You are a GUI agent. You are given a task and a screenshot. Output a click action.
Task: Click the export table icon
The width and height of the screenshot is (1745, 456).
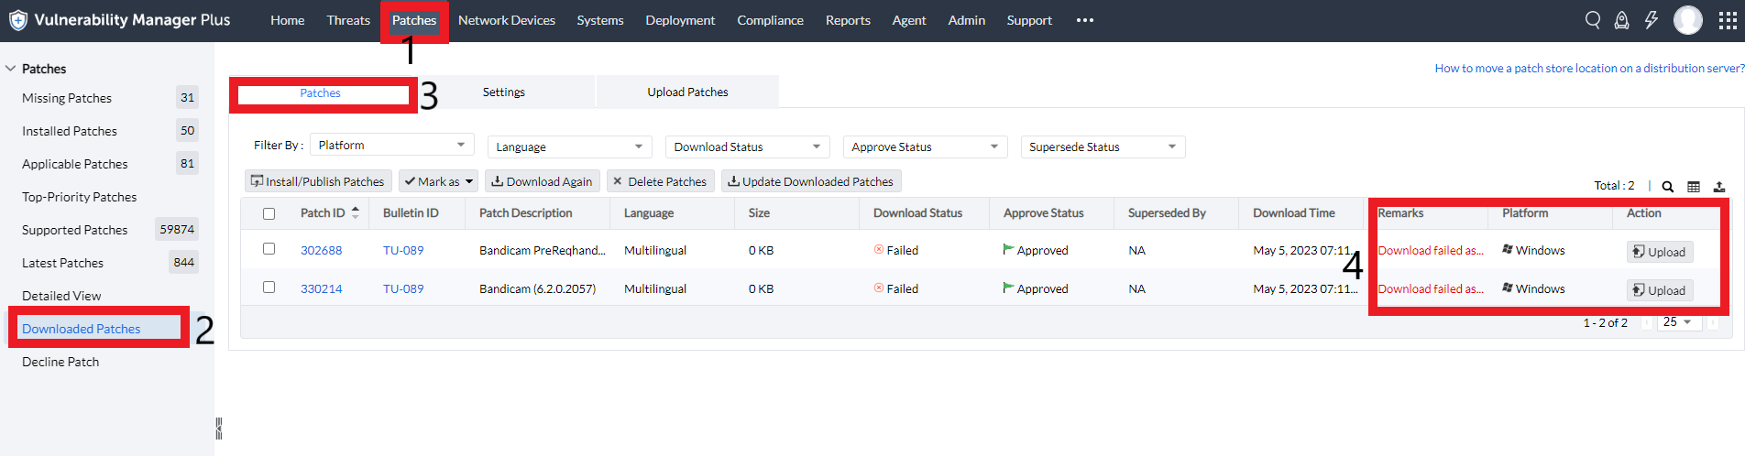(1719, 187)
